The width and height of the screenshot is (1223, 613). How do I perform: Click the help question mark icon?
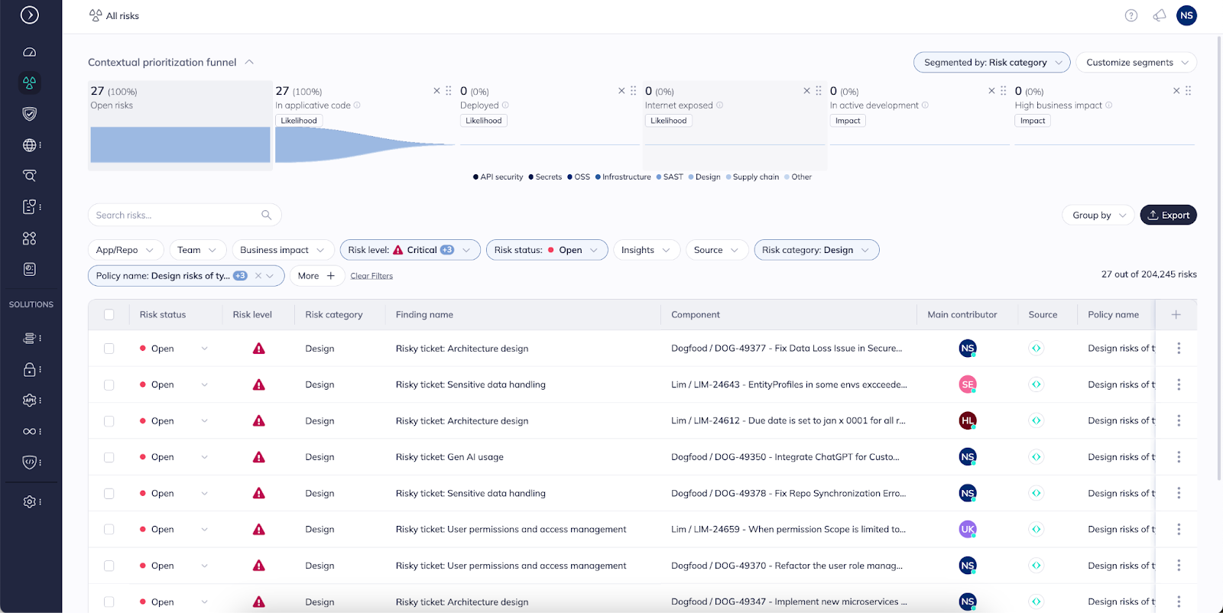tap(1131, 16)
